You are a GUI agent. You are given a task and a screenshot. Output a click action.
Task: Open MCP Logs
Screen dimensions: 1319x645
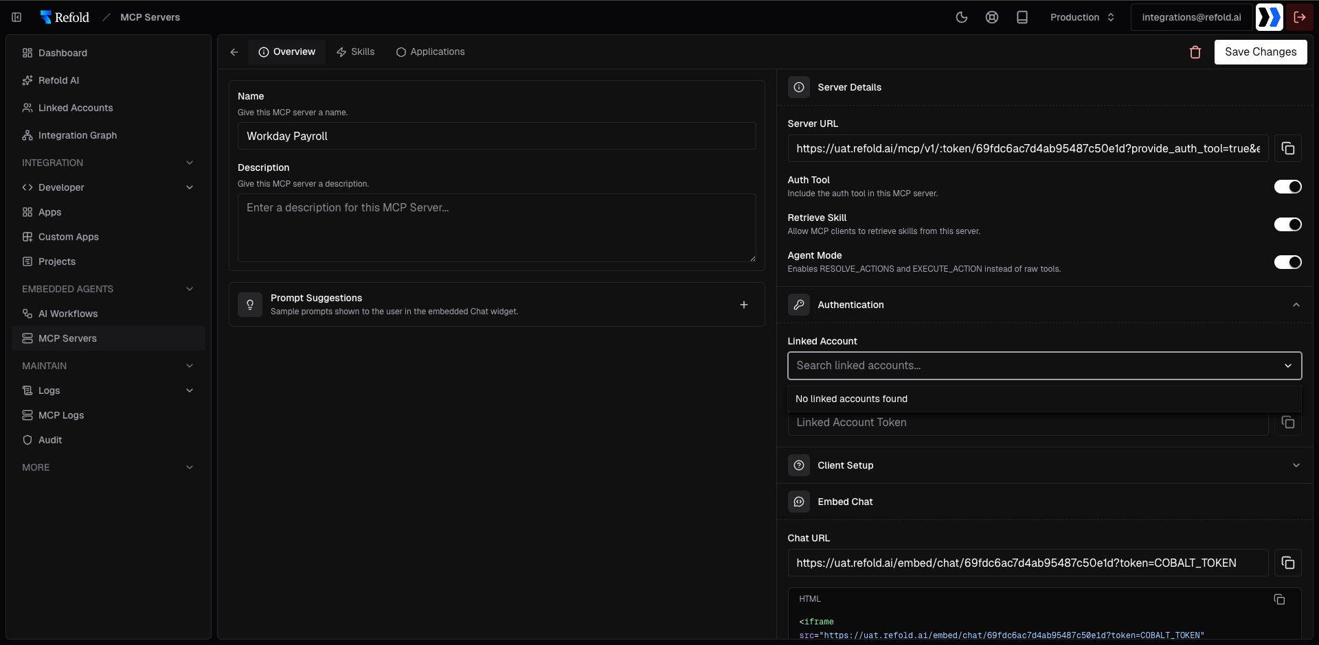(109, 415)
